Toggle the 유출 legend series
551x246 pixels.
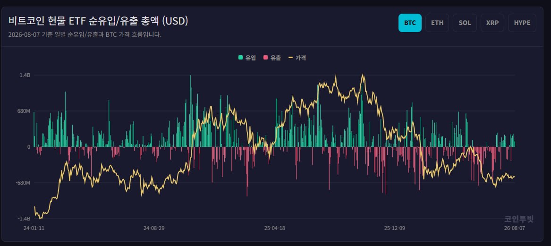click(272, 58)
